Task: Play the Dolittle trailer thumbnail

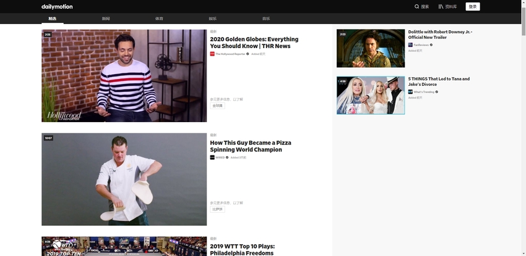Action: click(x=371, y=49)
